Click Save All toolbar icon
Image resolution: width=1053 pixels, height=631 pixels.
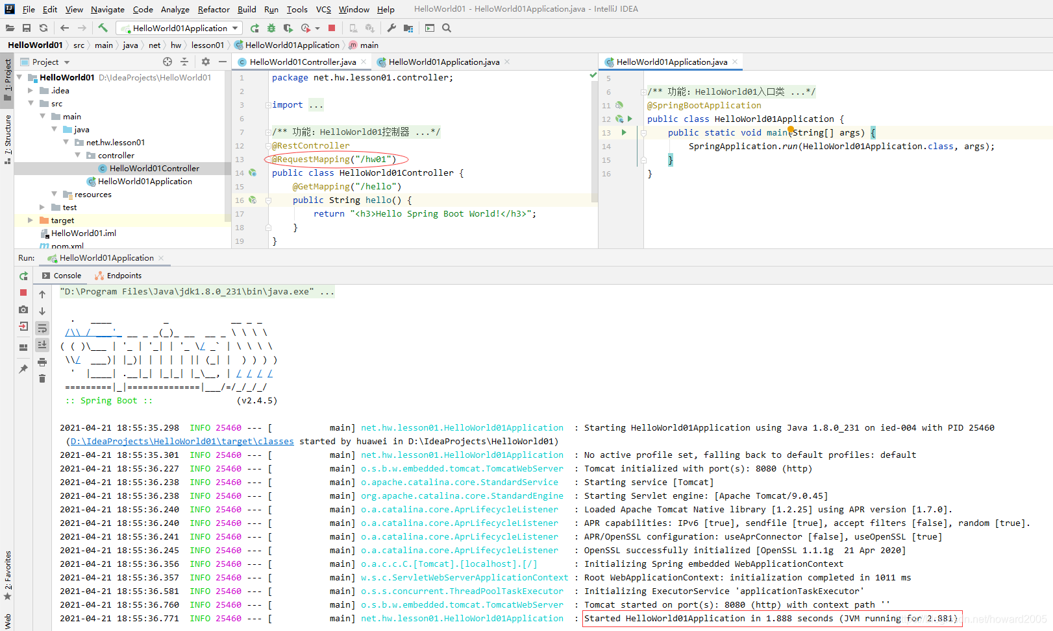tap(27, 28)
